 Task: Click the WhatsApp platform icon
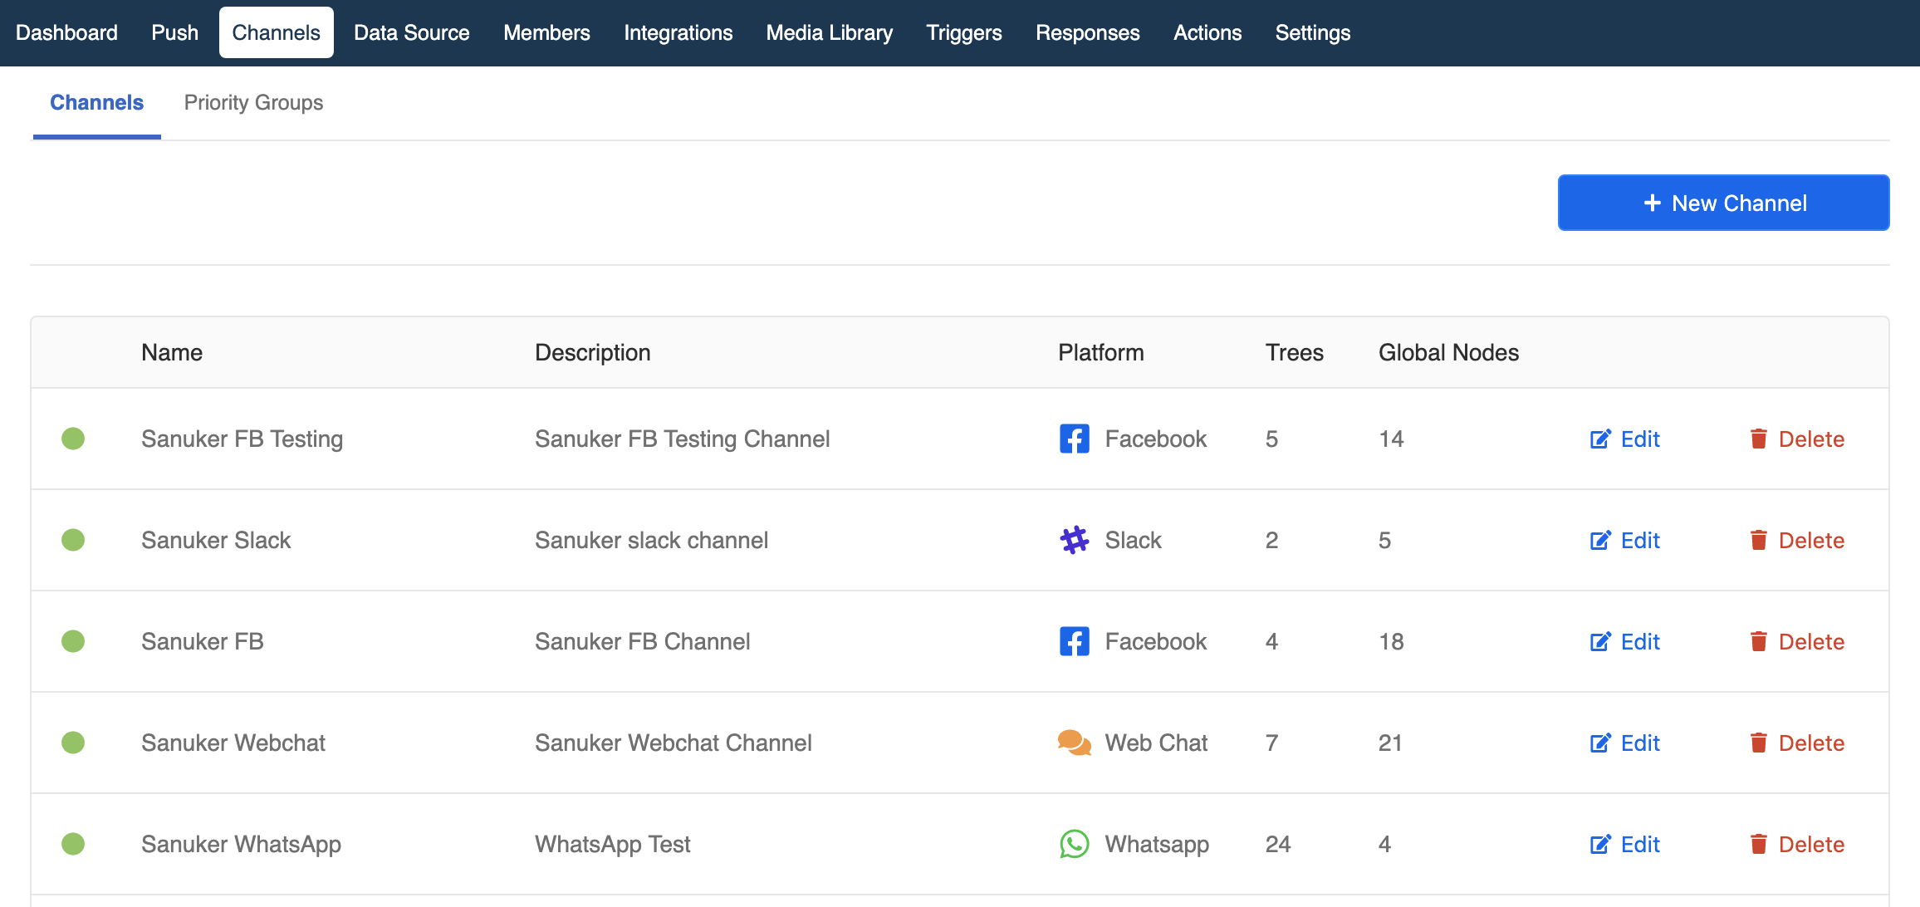point(1075,844)
